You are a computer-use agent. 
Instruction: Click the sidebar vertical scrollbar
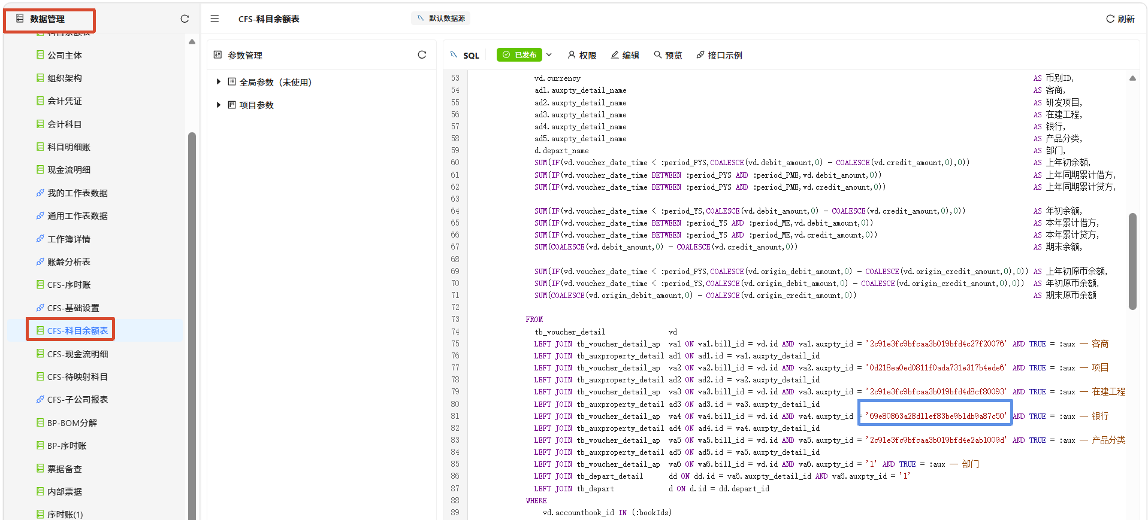tap(192, 326)
